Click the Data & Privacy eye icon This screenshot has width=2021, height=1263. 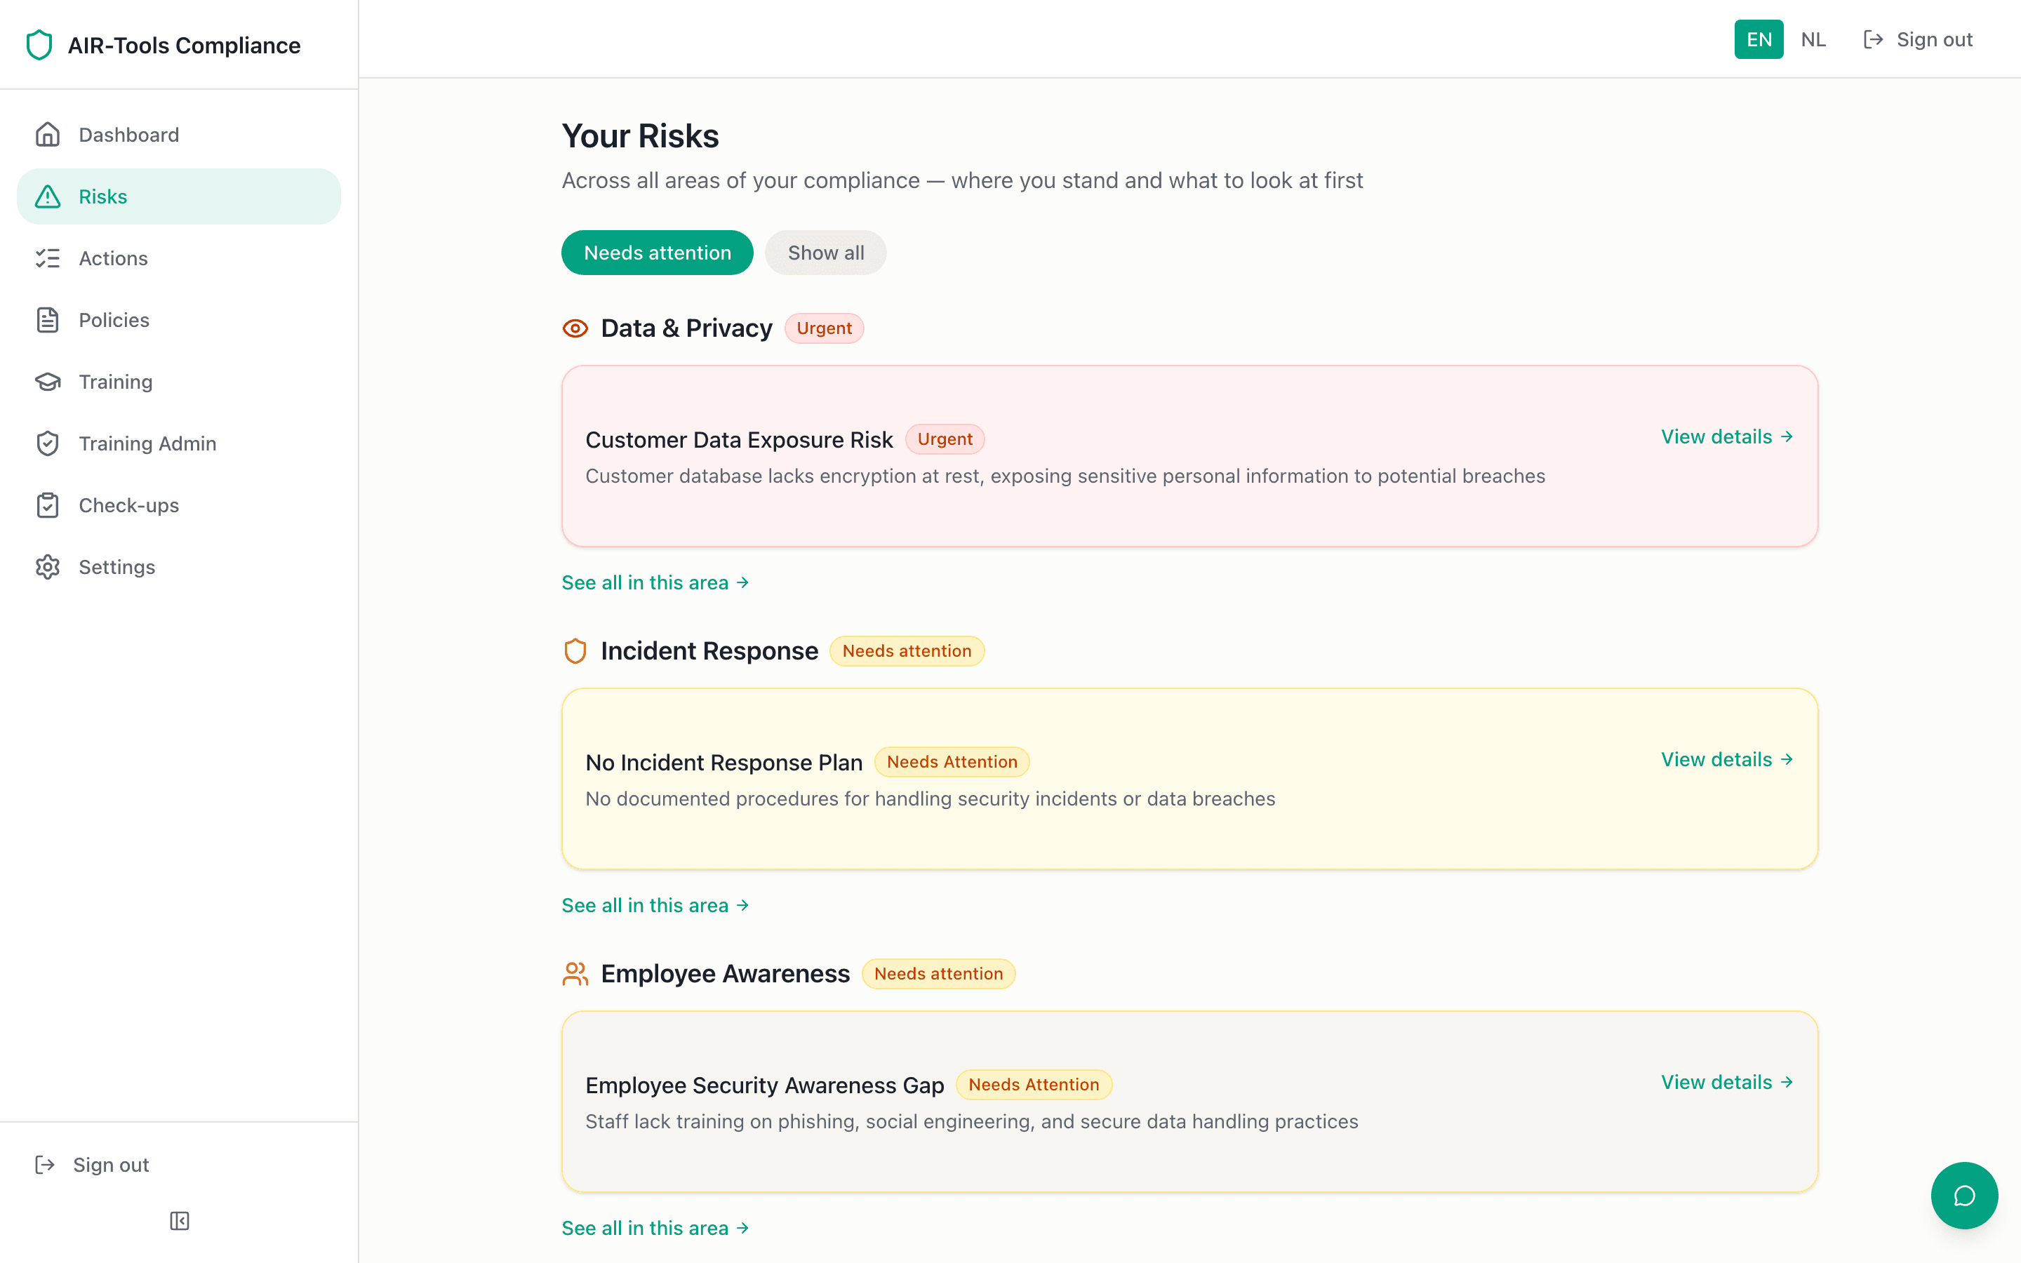tap(575, 328)
